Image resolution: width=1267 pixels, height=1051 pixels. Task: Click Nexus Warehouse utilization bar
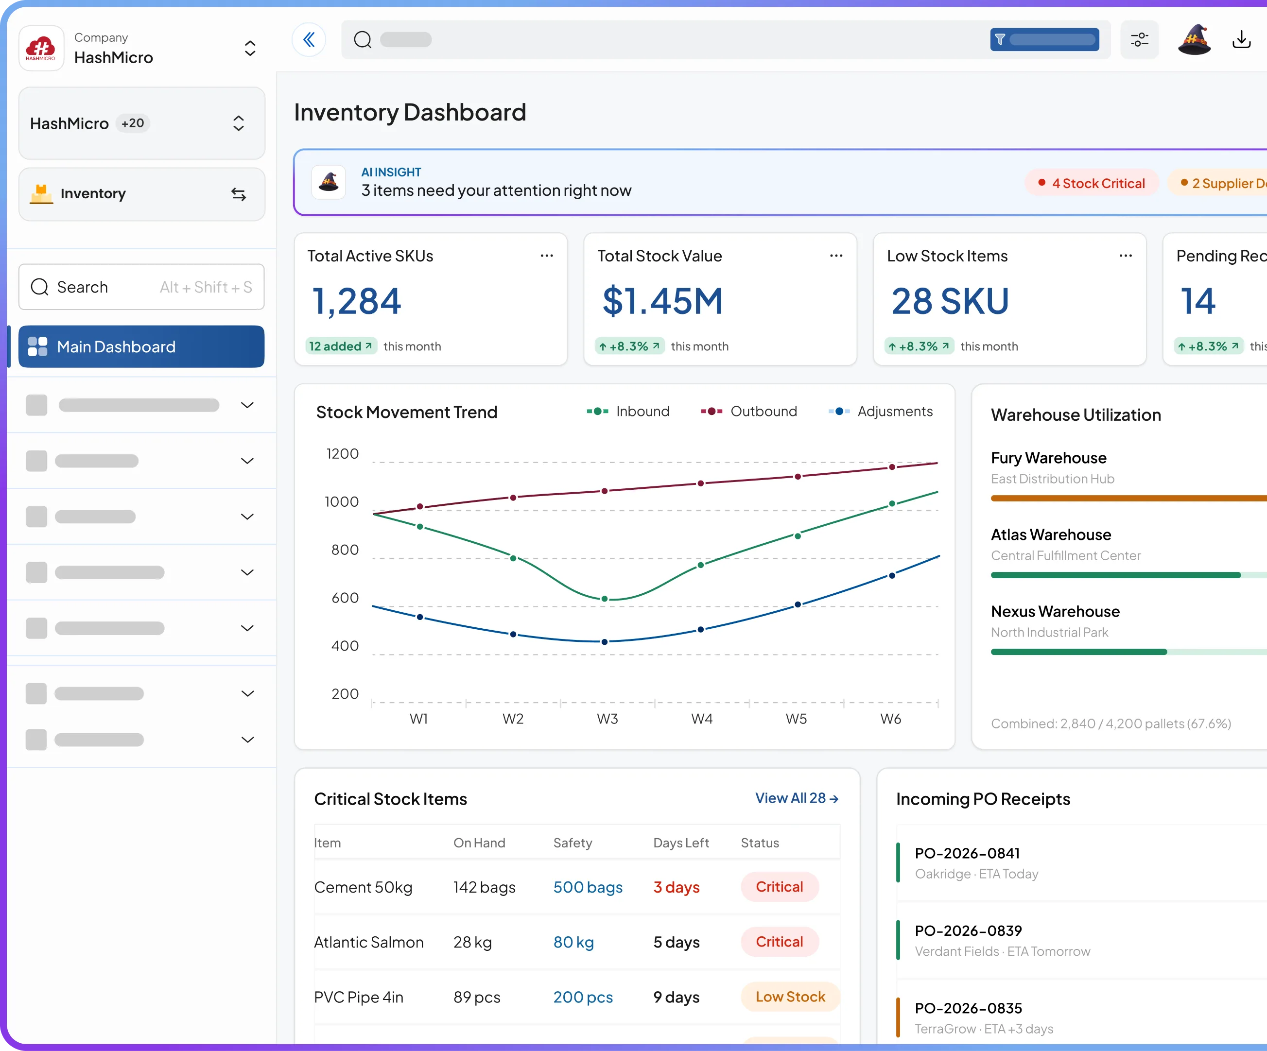pyautogui.click(x=1129, y=652)
